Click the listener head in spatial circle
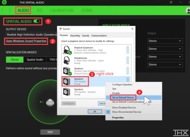Screen dimensions: 190x137 coord(50,102)
